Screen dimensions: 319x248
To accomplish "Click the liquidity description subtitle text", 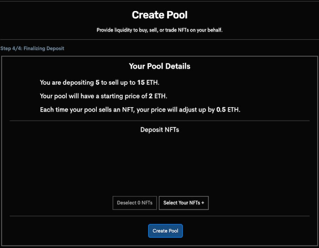I will pyautogui.click(x=159, y=30).
